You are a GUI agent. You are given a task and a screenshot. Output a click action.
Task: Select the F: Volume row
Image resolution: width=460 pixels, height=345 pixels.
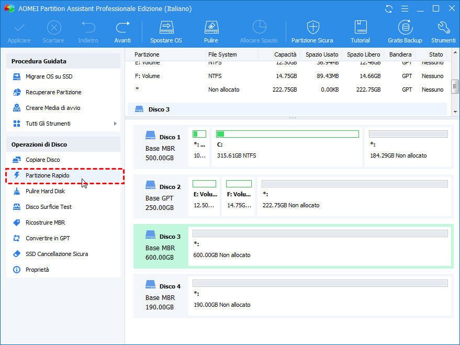pos(287,76)
